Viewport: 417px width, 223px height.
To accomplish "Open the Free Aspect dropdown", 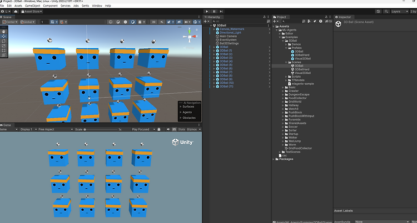I will tap(55, 129).
